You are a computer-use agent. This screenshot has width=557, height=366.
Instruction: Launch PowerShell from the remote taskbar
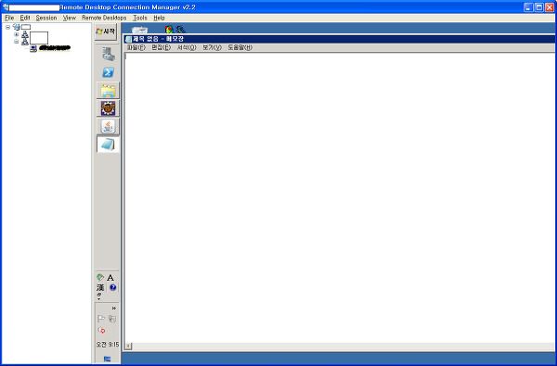(108, 72)
